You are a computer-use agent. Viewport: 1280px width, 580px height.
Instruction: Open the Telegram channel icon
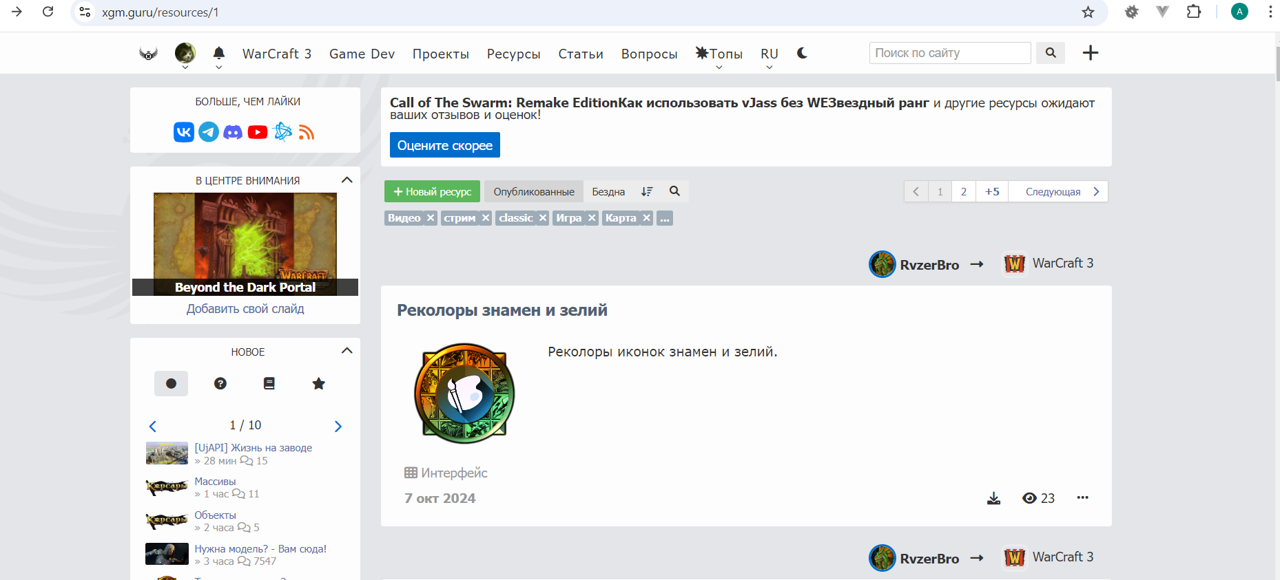pos(209,132)
